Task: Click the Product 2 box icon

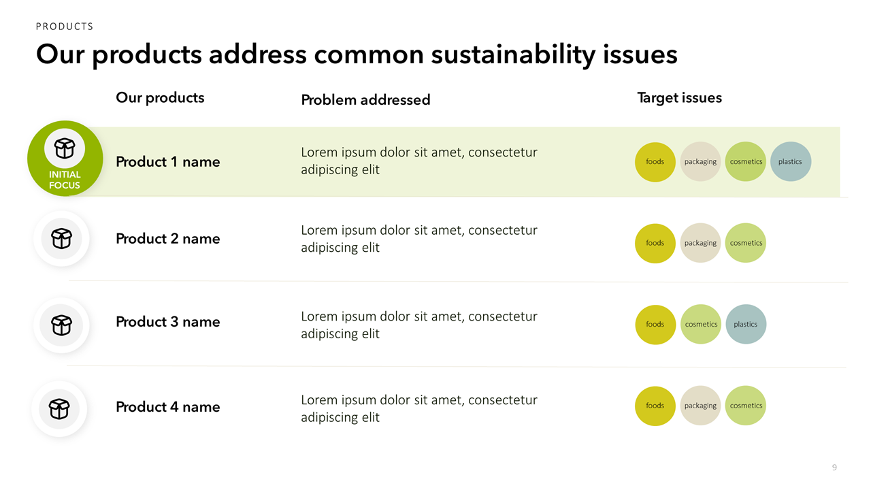Action: pyautogui.click(x=62, y=238)
